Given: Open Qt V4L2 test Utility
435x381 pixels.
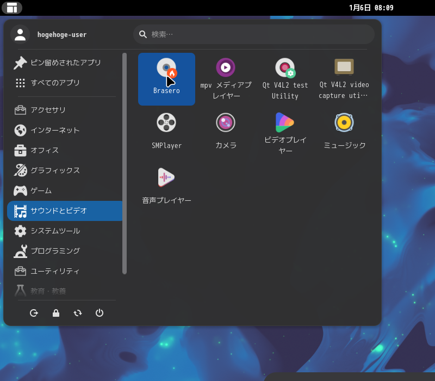Looking at the screenshot, I should (285, 79).
